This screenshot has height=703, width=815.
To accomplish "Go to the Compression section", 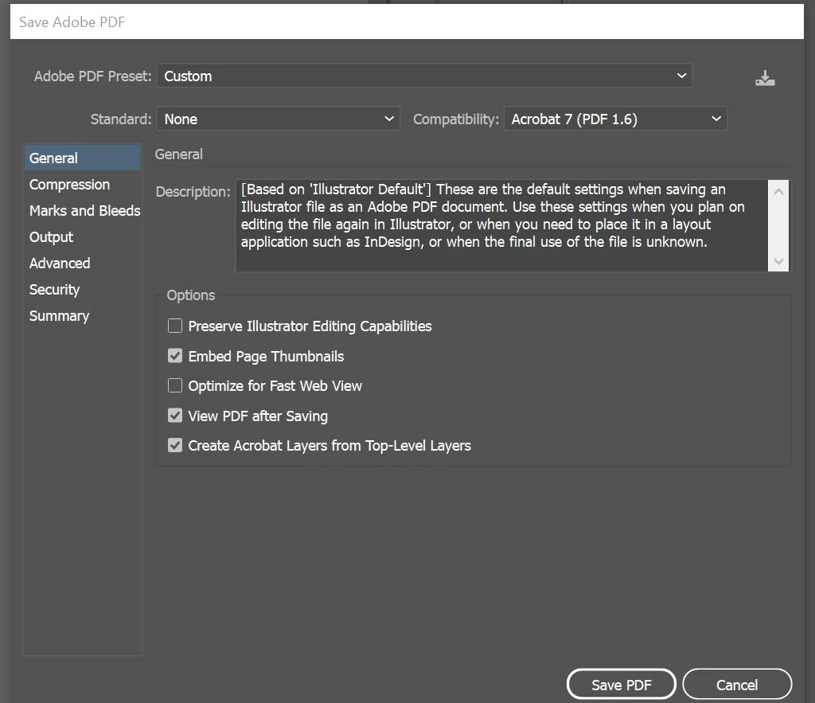I will (70, 185).
